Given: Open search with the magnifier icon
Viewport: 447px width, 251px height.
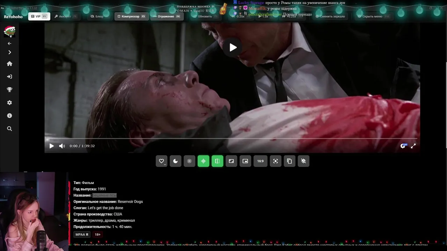Looking at the screenshot, I should (x=9, y=129).
